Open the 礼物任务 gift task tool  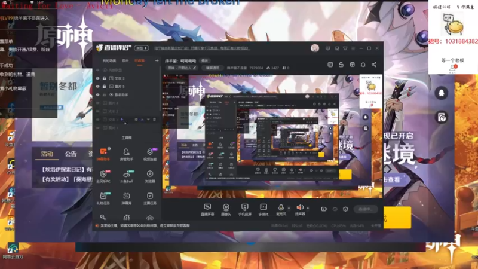click(x=103, y=198)
